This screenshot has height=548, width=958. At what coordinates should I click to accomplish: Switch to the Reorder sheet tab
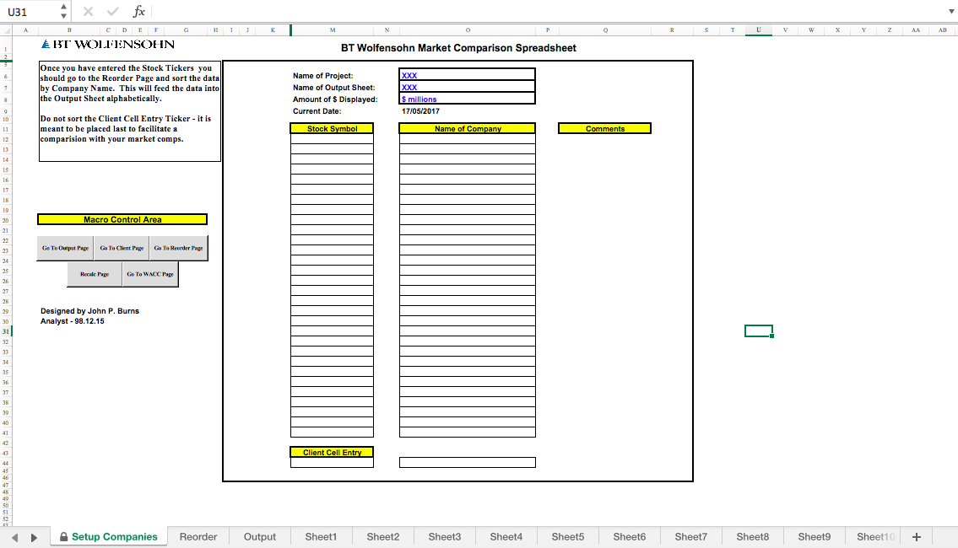click(x=198, y=537)
